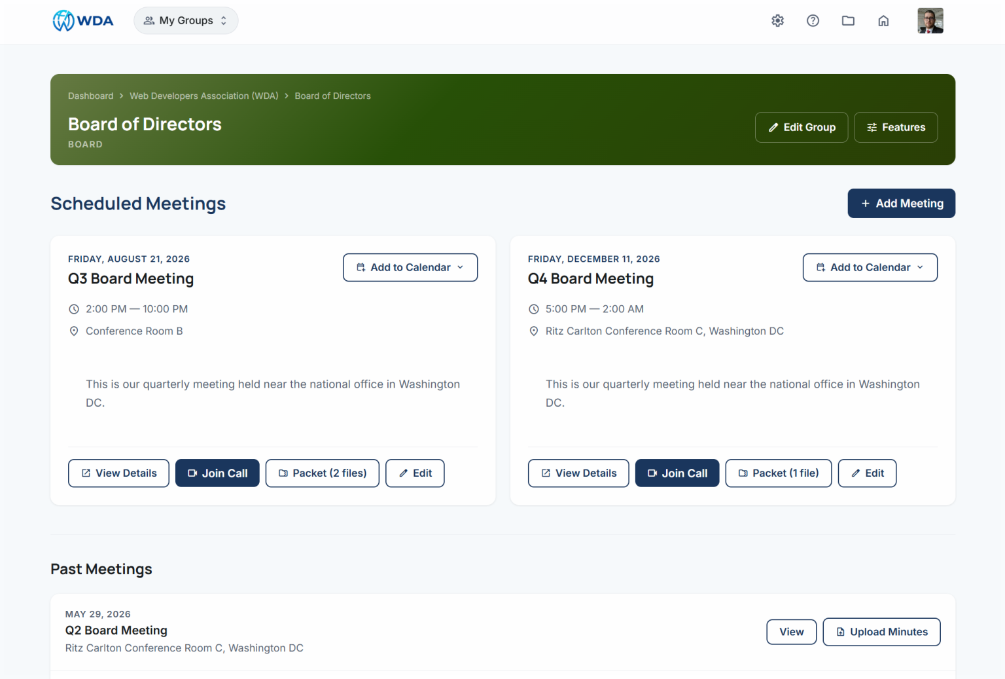This screenshot has width=1005, height=679.
Task: Join Call for Q4 Board Meeting
Action: click(677, 473)
